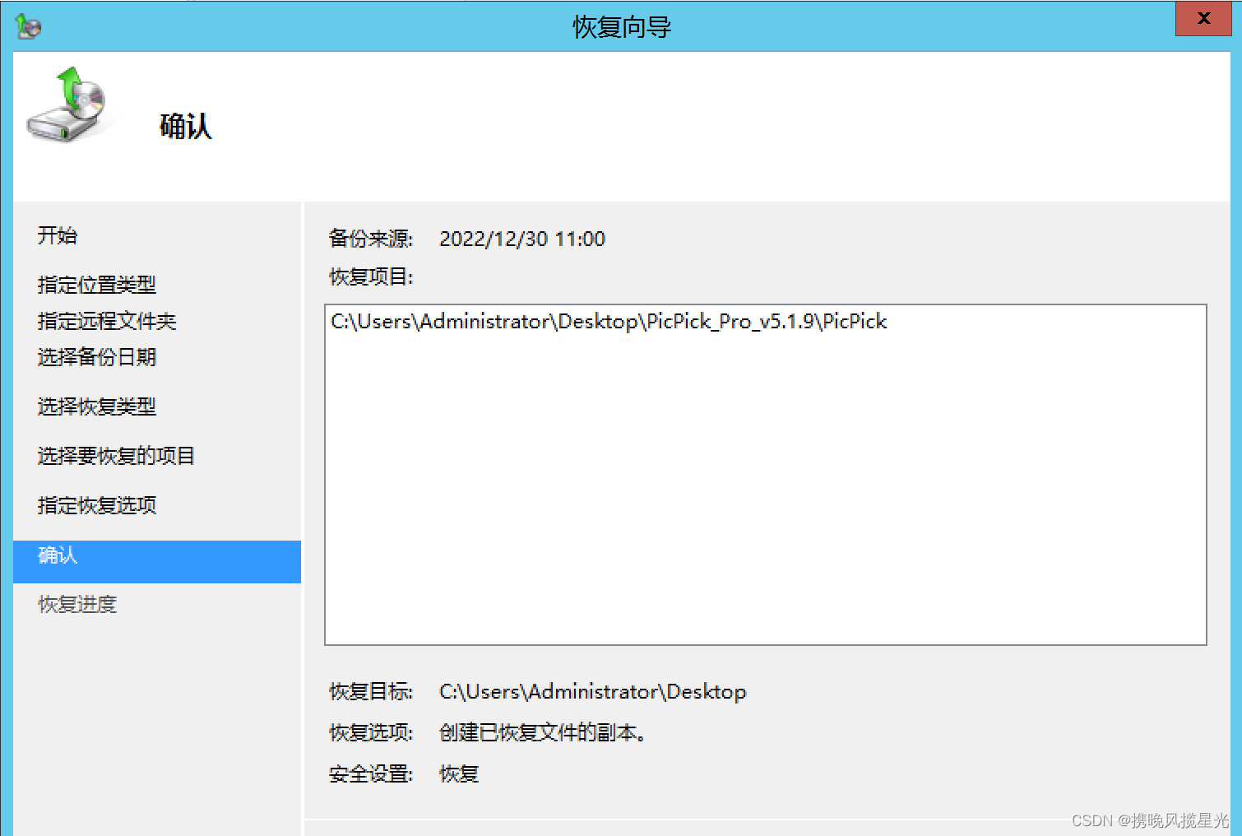Select the 选择备份日期 step
This screenshot has width=1242, height=836.
click(96, 357)
